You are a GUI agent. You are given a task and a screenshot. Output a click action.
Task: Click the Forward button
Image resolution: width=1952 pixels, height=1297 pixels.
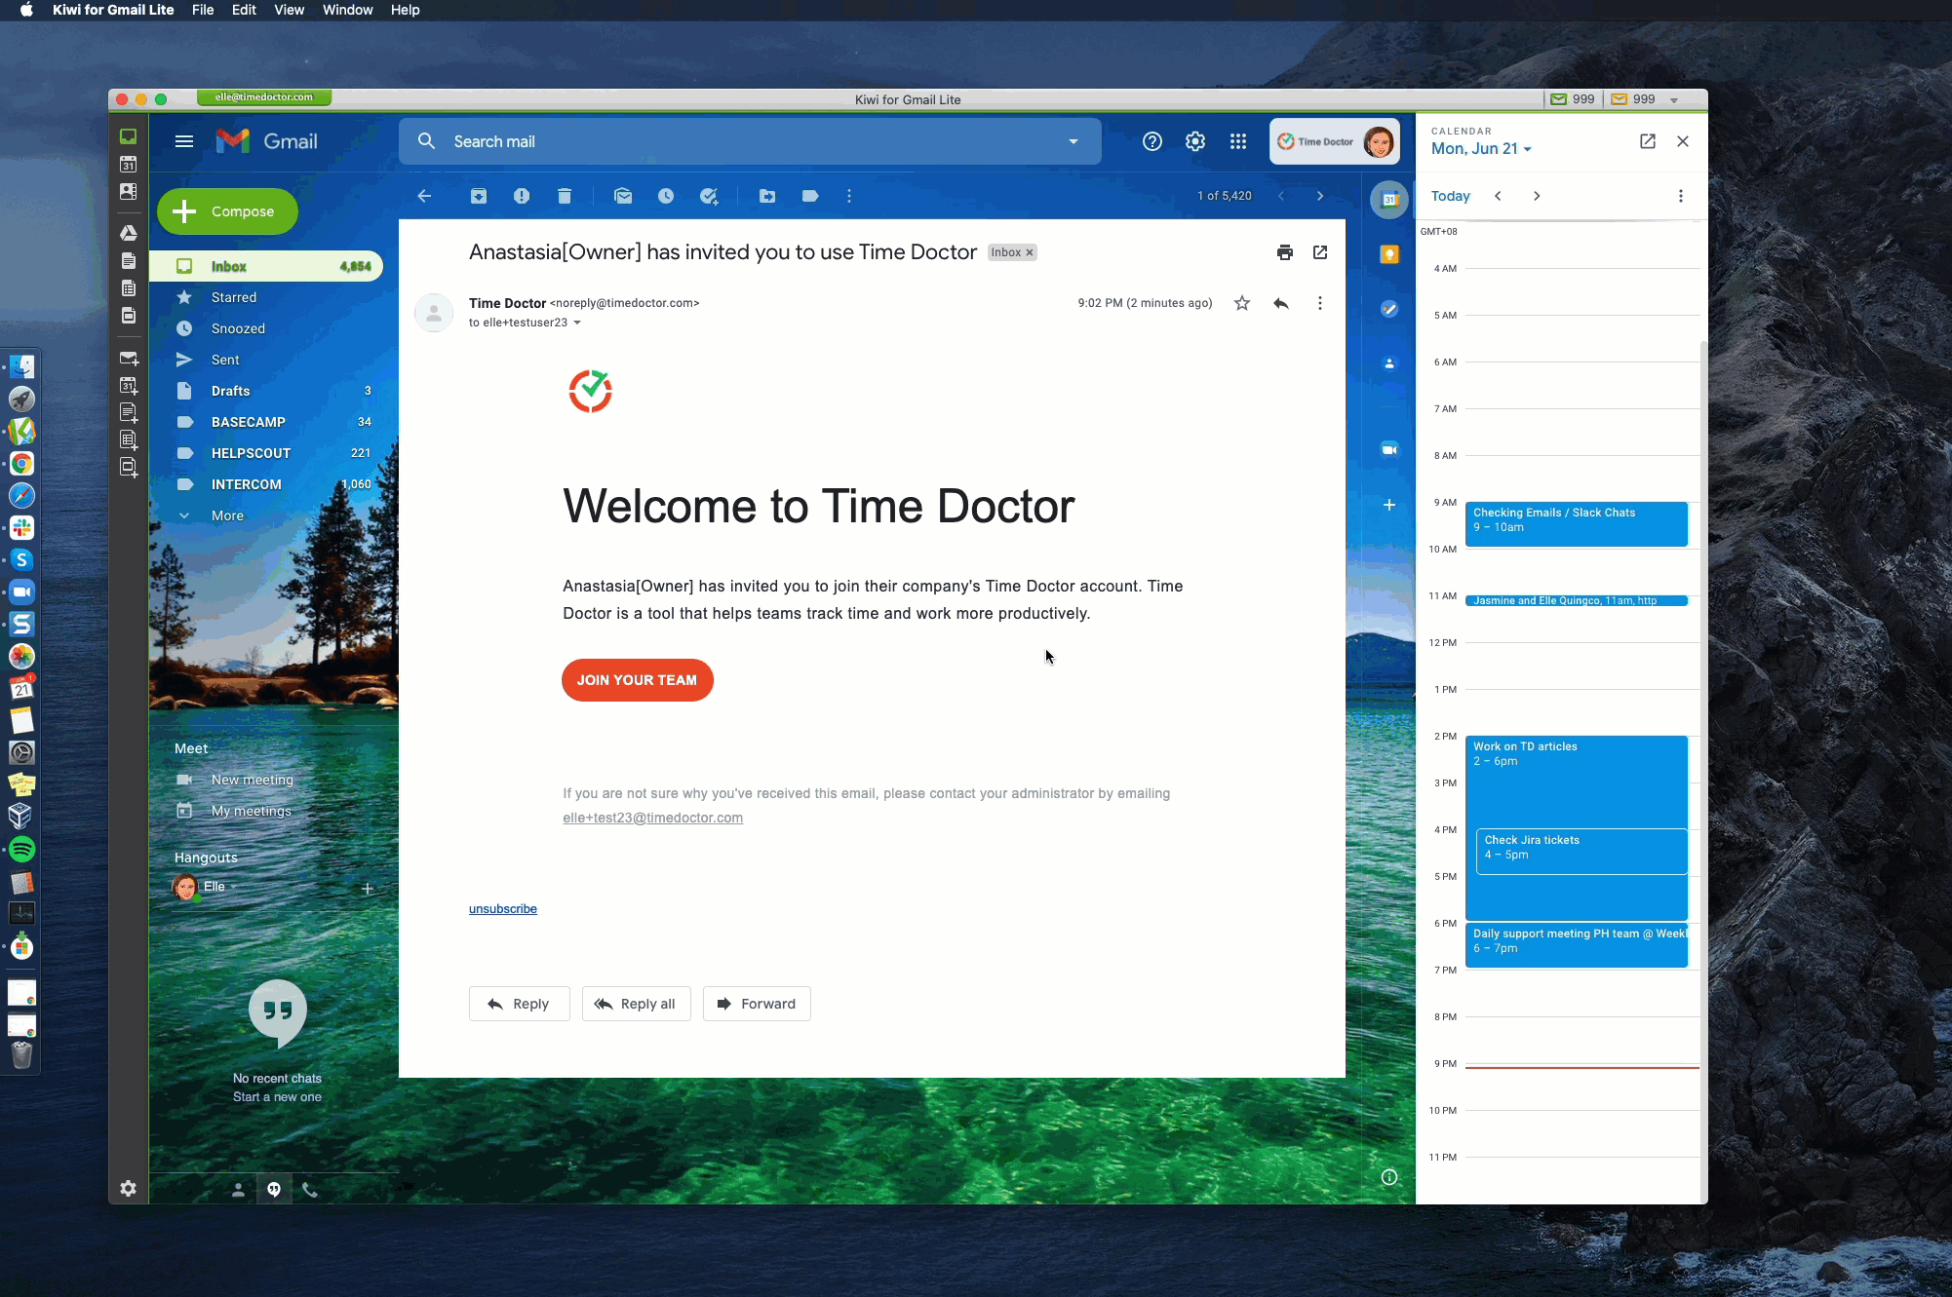point(757,1004)
